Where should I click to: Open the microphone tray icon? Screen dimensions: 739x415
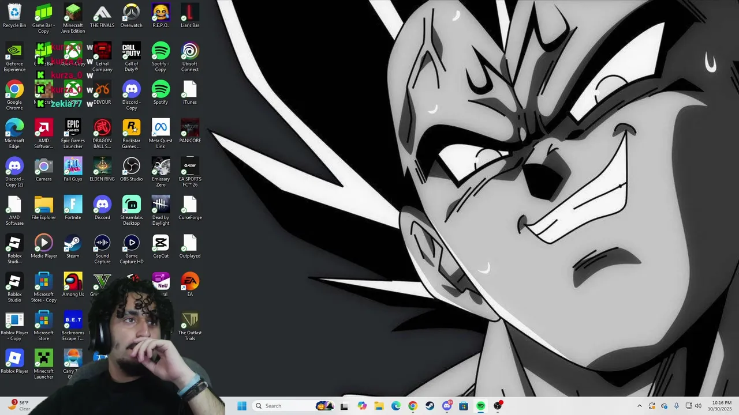677,406
